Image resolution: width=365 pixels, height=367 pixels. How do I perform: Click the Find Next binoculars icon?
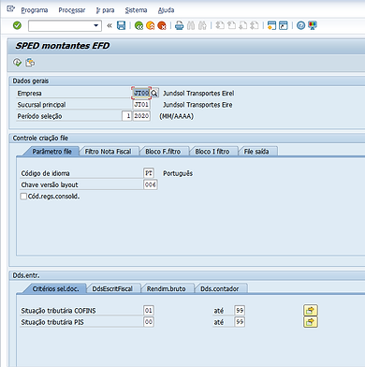[202, 25]
